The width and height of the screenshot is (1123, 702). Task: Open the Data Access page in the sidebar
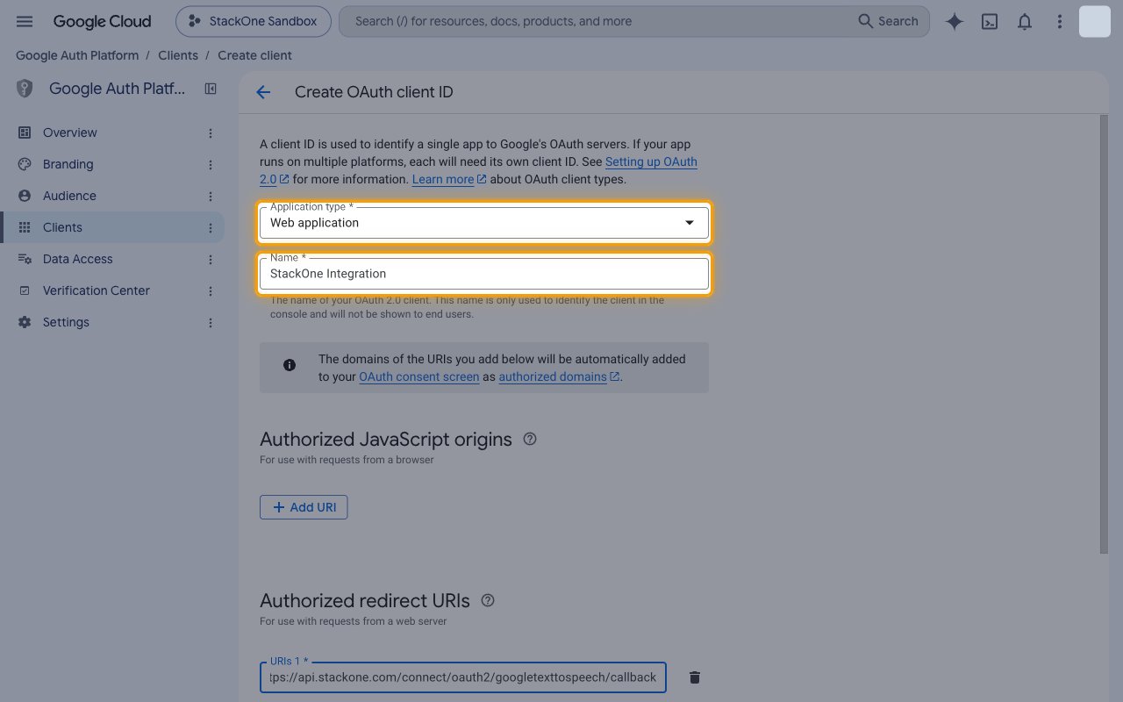[112, 259]
